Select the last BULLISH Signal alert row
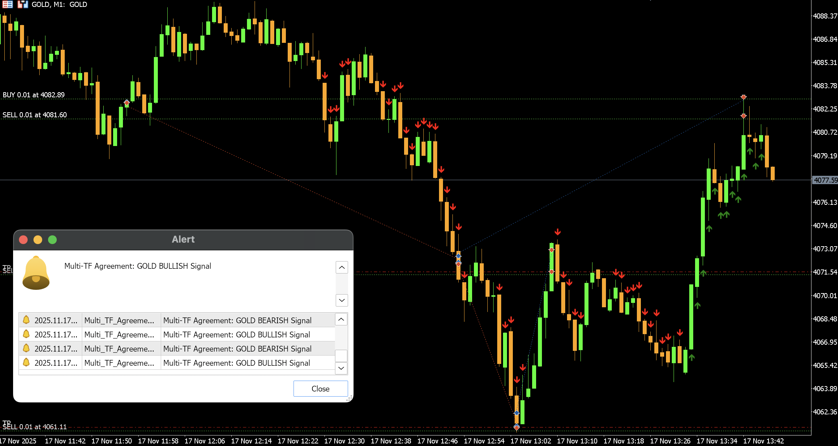Screen dimensions: 838x446 pos(237,363)
